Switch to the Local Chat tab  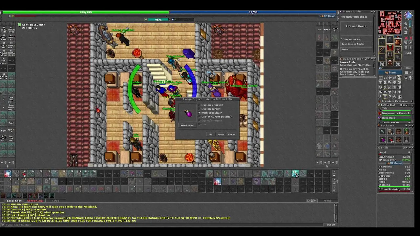click(14, 201)
